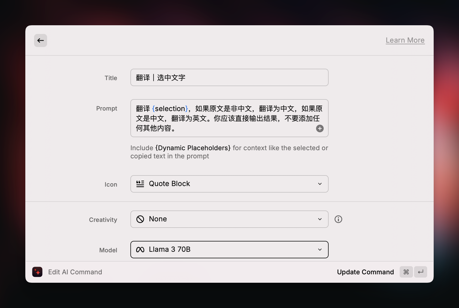Click the back arrow to return
The image size is (459, 308).
[x=40, y=40]
